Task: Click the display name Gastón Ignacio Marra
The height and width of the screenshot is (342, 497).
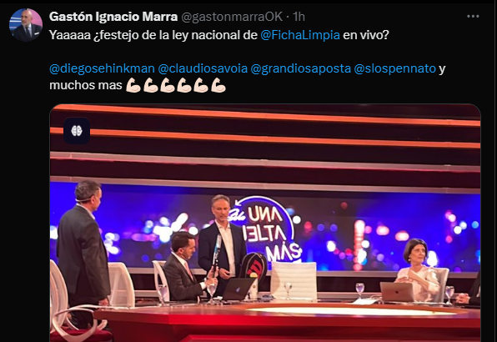Action: (x=113, y=17)
